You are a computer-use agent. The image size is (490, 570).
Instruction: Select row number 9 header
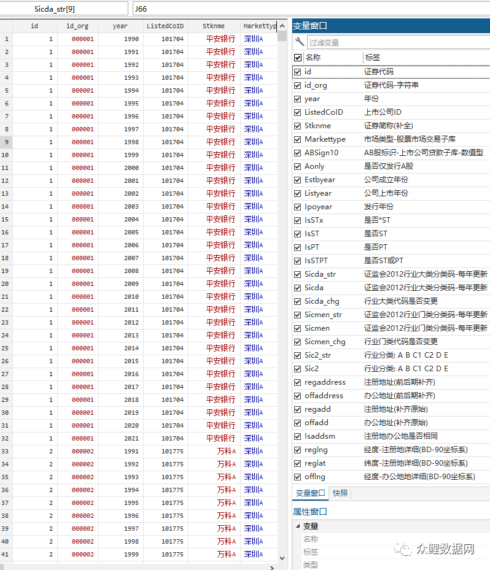coord(6,142)
